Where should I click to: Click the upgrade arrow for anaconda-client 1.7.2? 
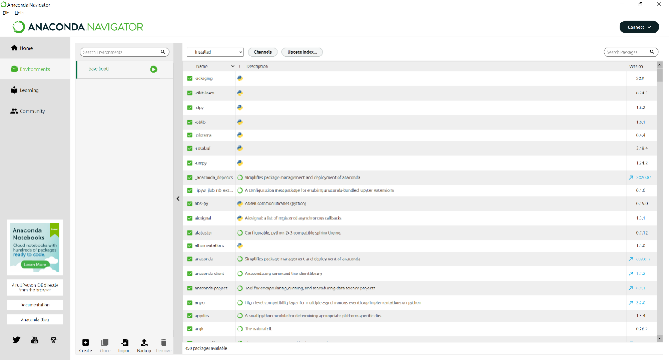(631, 274)
